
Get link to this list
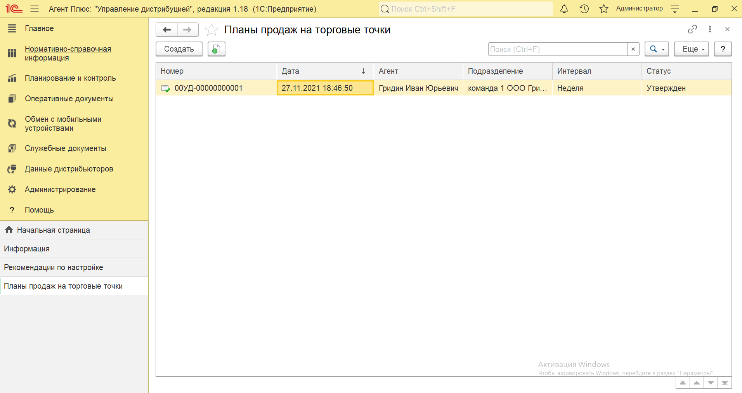(x=692, y=29)
